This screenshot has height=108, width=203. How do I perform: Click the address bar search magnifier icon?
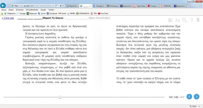tap(56, 6)
